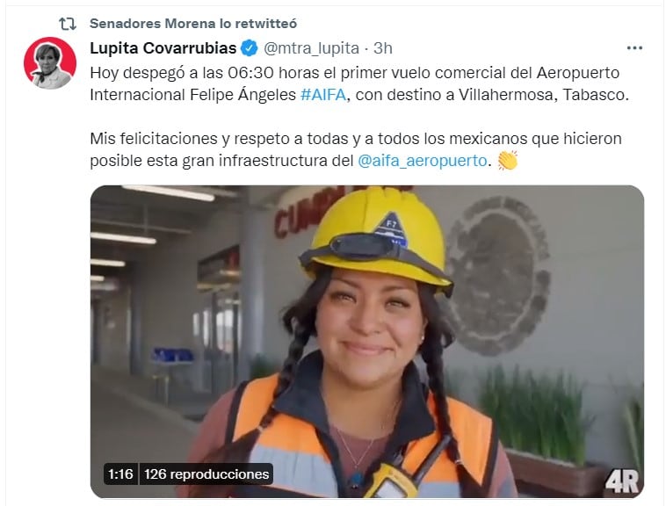Click the 126 reproducciones view count
Viewport: 666px width, 506px height.
[206, 473]
